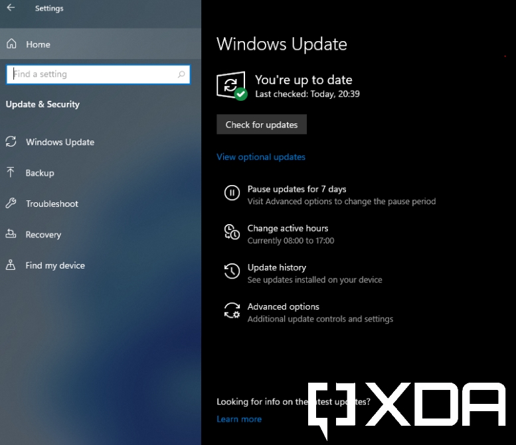This screenshot has height=445, width=516.
Task: Click the clock icon for active hours
Action: point(232,232)
